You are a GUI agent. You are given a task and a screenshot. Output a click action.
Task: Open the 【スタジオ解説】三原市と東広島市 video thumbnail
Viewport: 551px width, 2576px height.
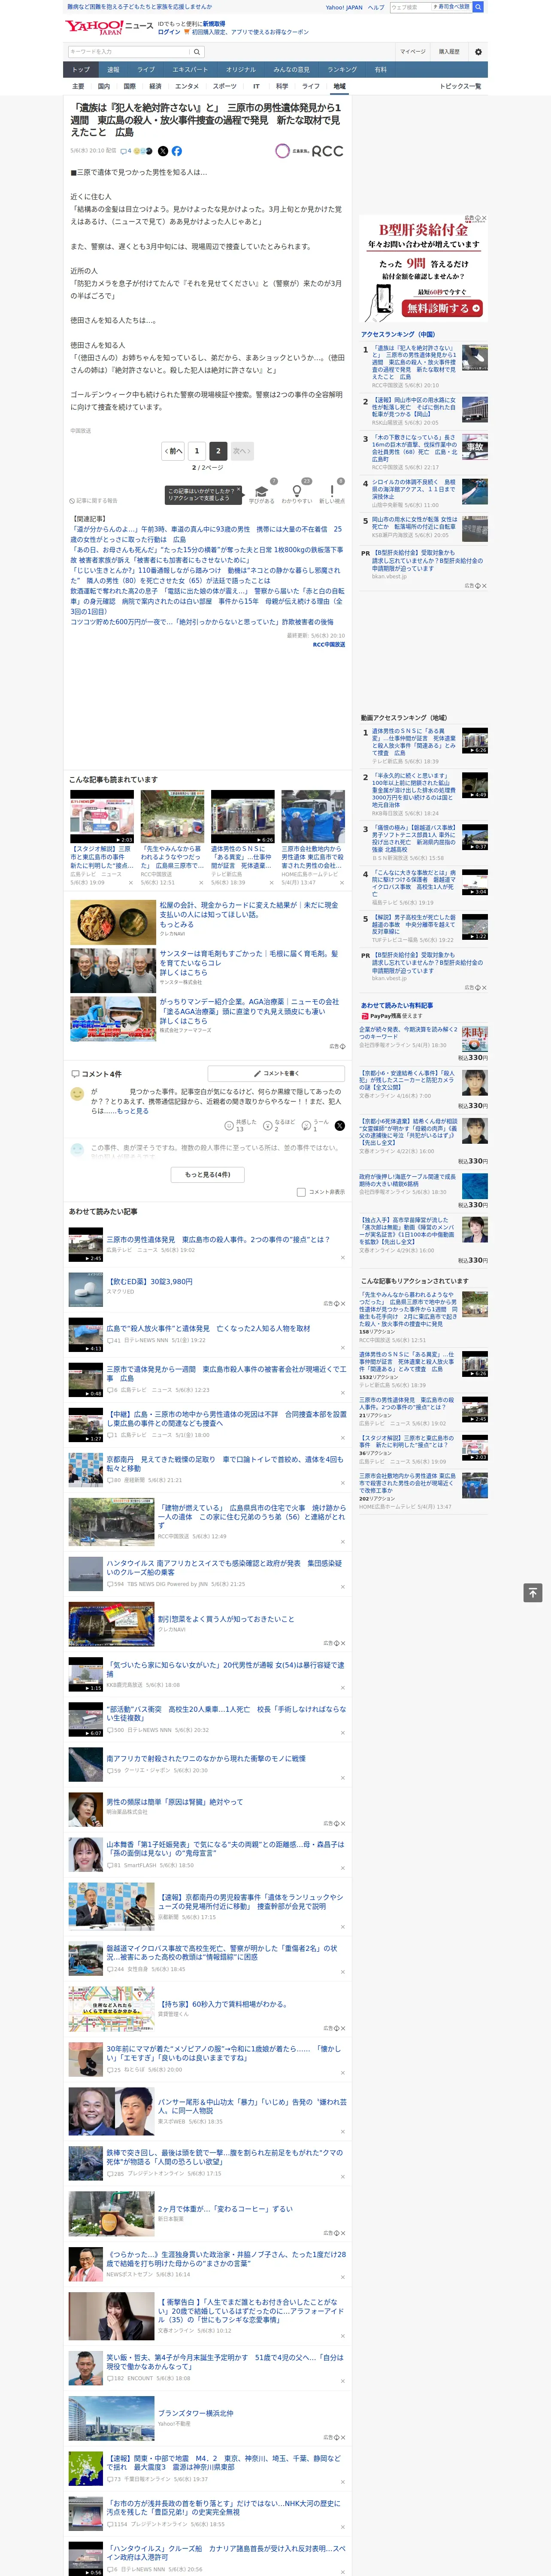point(102,817)
